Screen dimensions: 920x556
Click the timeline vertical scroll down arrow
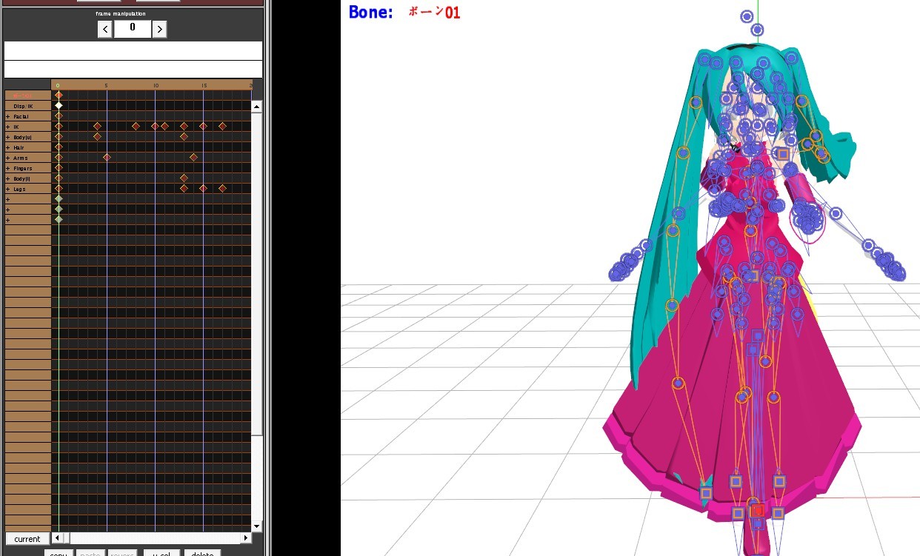pos(257,526)
